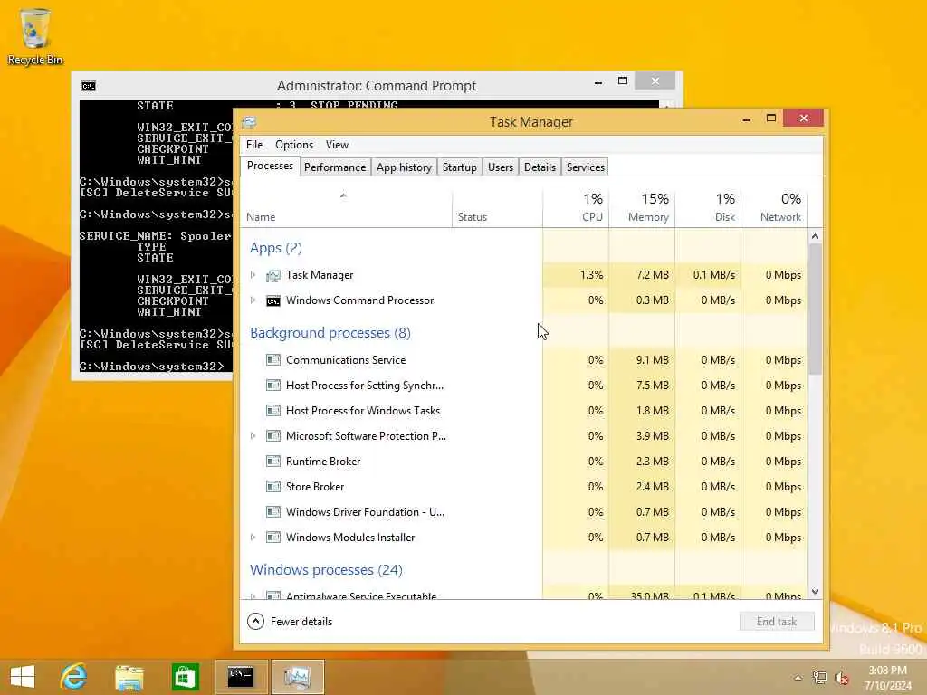This screenshot has width=927, height=695.
Task: Open the Start button on taskbar
Action: 23,677
